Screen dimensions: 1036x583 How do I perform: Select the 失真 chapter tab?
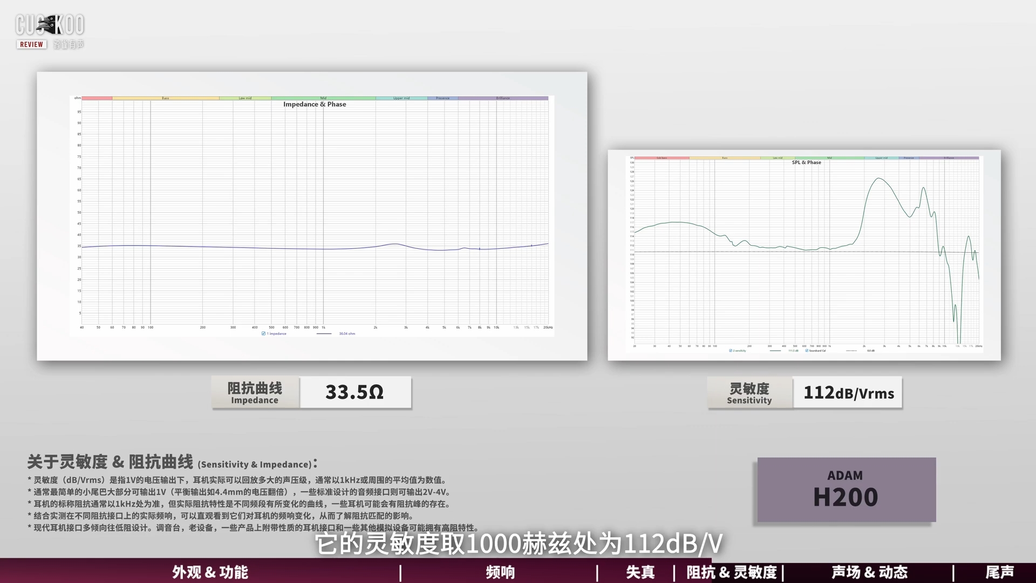(640, 572)
